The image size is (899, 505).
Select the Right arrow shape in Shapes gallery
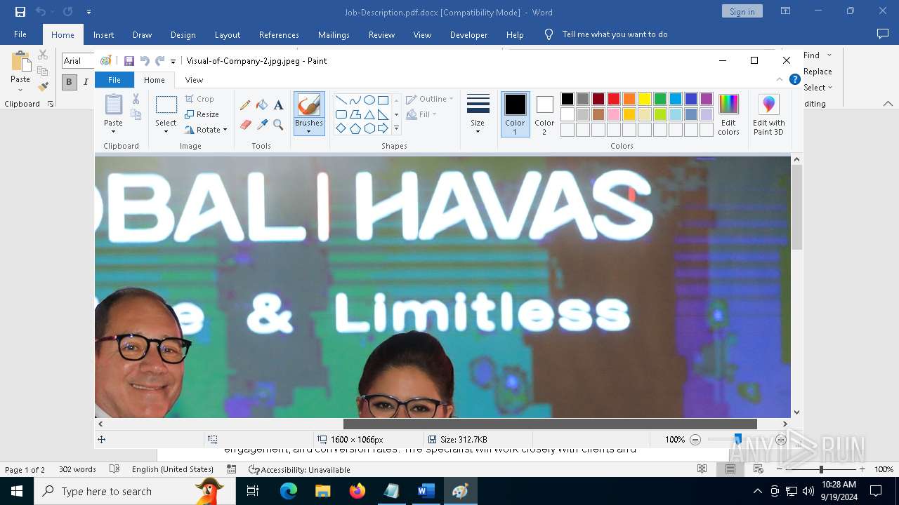[x=383, y=128]
